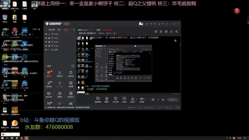The width and height of the screenshot is (249, 140).
Task: Click the unlock padlock icon in the header
Action: [161, 31]
